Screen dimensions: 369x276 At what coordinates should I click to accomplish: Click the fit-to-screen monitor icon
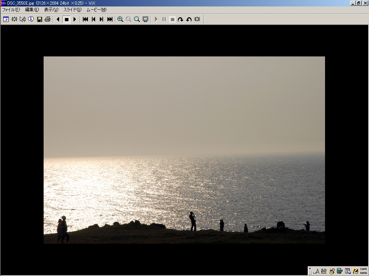click(x=145, y=19)
